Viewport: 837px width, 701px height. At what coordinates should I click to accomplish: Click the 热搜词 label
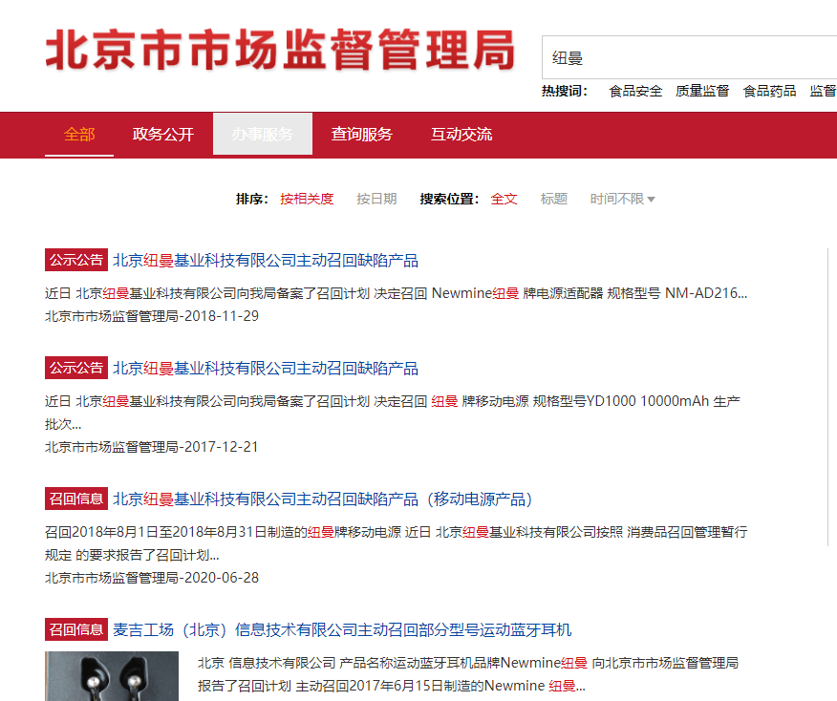point(565,92)
